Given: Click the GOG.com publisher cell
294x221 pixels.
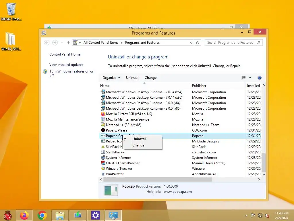Looking at the screenshot, I should click(199, 130).
